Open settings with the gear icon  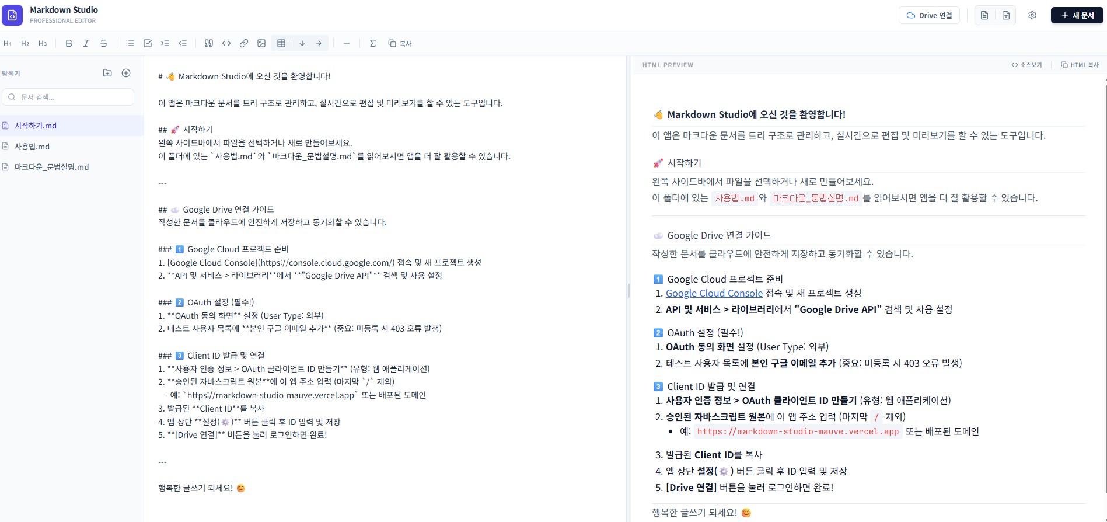(1032, 15)
